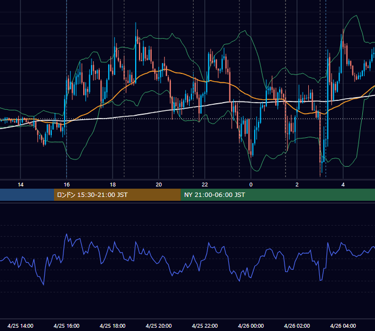Click the 4 hour axis label
Image resolution: width=375 pixels, height=331 pixels.
click(x=343, y=185)
